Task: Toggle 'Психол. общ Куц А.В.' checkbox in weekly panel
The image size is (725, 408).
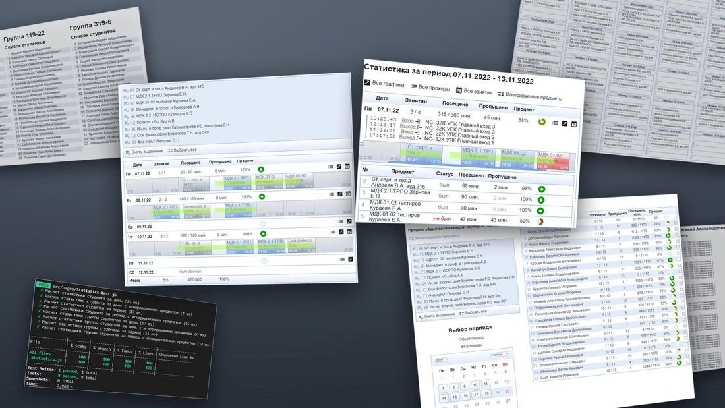Action: click(134, 123)
